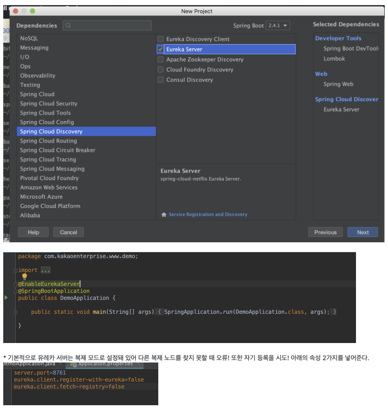Expand the folded main method body
Image resolution: width=388 pixels, height=408 pixels.
(x=15, y=312)
